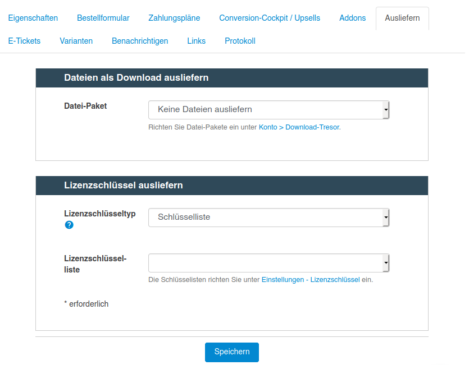469x365 pixels.
Task: Select the Links tab
Action: pyautogui.click(x=196, y=41)
